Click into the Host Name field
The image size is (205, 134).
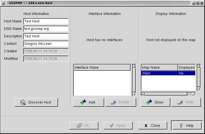click(x=46, y=21)
